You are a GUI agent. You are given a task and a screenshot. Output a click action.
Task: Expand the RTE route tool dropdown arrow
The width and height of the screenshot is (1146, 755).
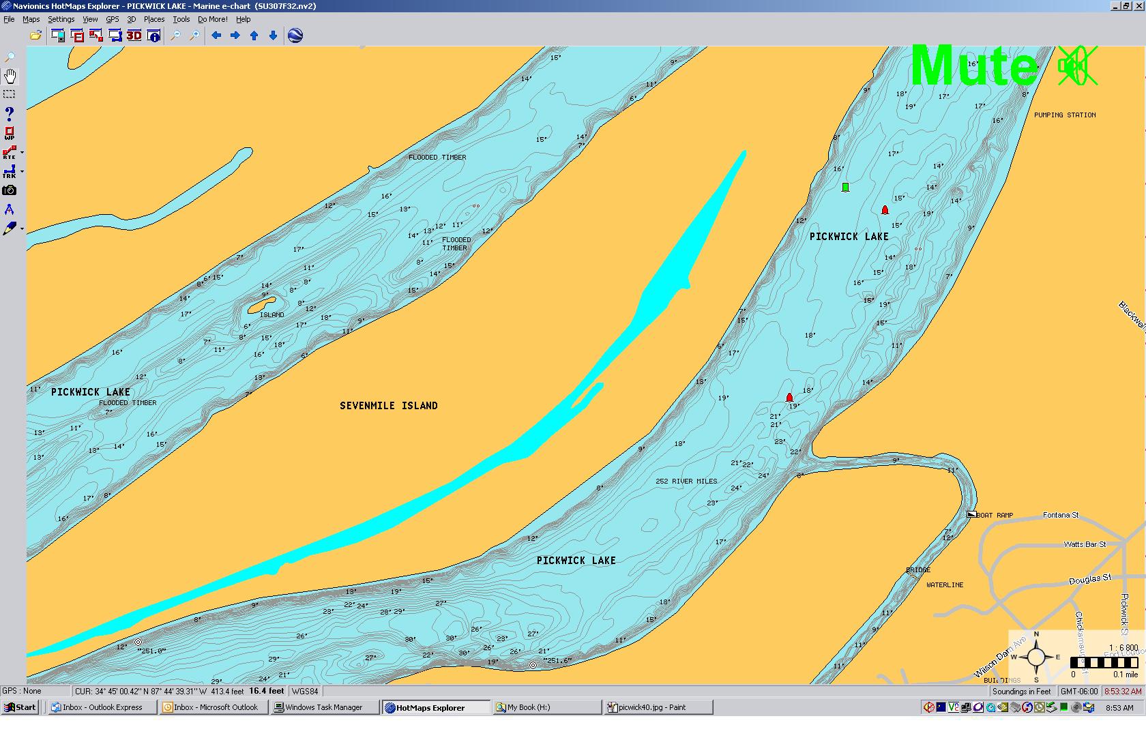point(22,153)
